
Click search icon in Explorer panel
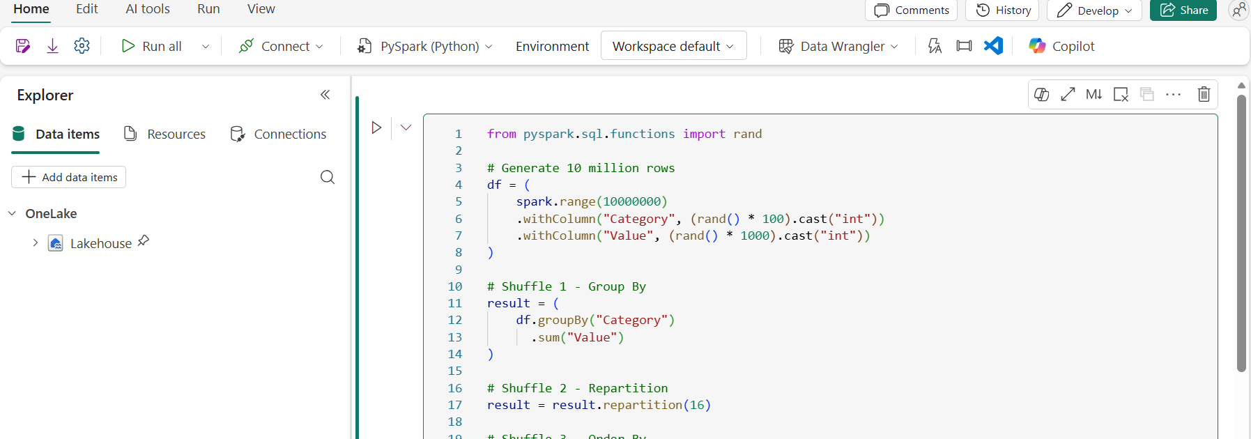point(328,177)
